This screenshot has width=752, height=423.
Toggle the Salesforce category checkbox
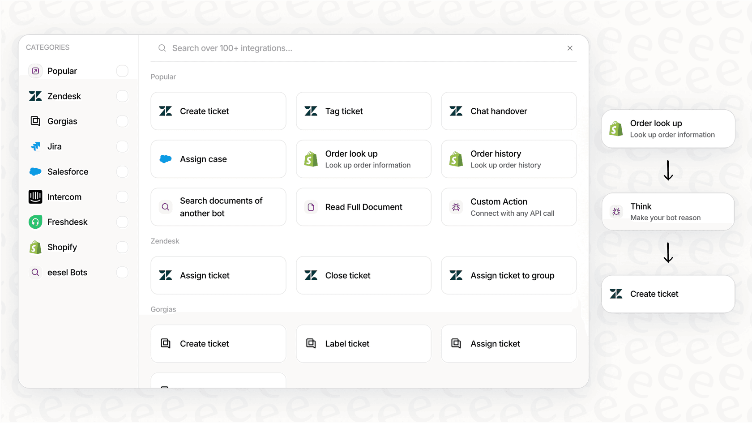coord(122,171)
